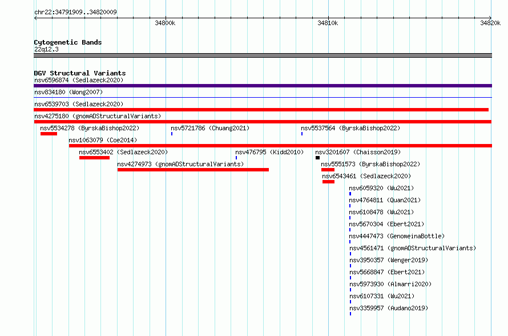Select the red nsv1063079 variant bar
508x336 pixels.
[x=281, y=146]
